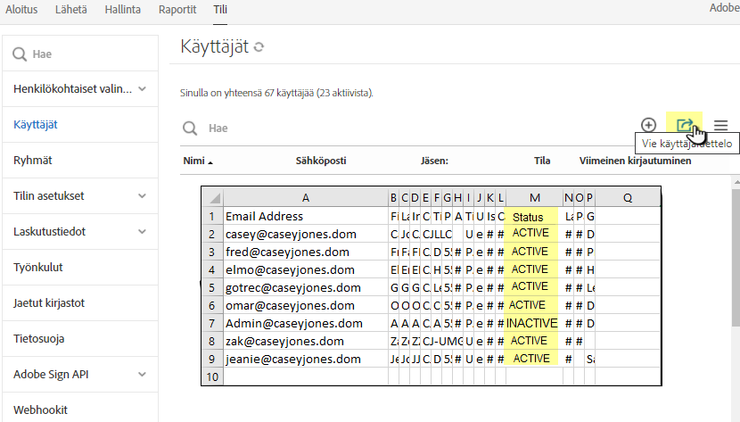This screenshot has height=422, width=740.
Task: Switch to the Raportit tab
Action: 177,9
